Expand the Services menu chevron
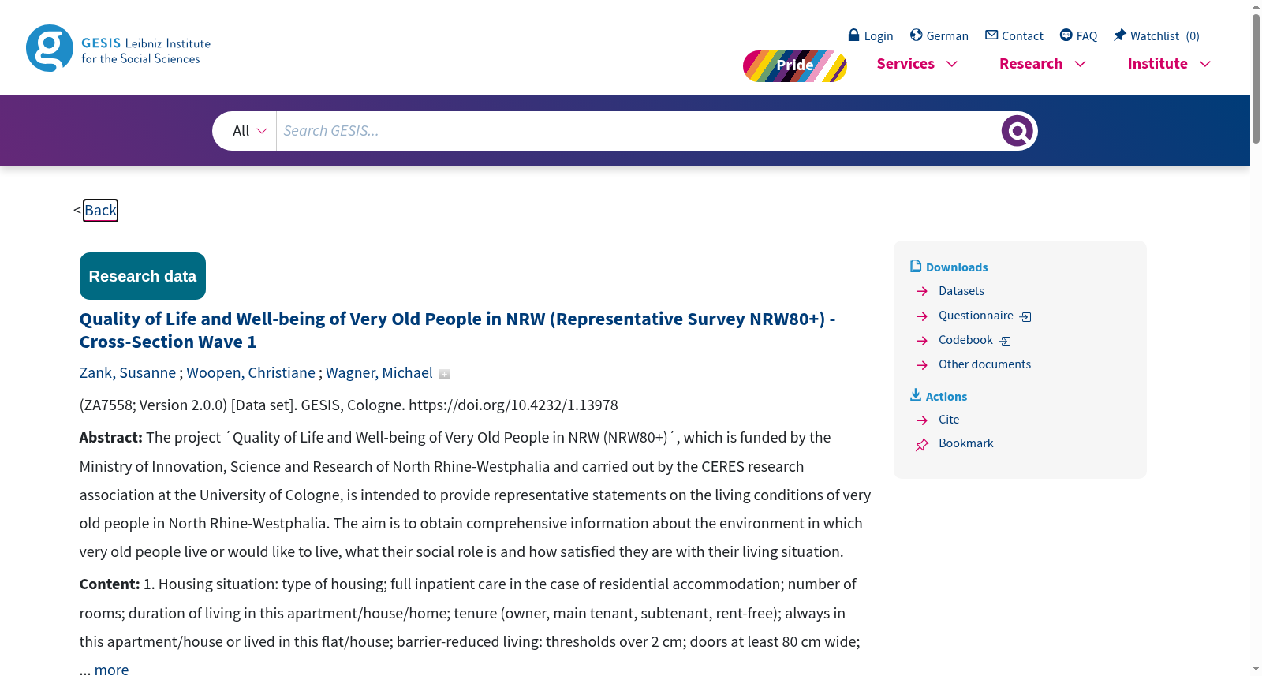 point(952,64)
